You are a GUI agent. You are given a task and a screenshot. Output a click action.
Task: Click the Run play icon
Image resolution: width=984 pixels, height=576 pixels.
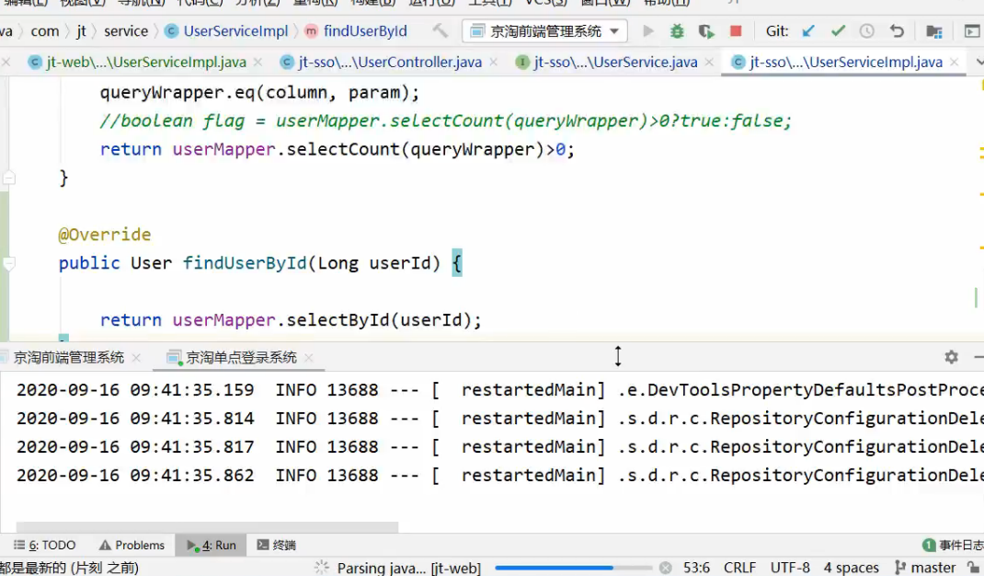coord(648,30)
